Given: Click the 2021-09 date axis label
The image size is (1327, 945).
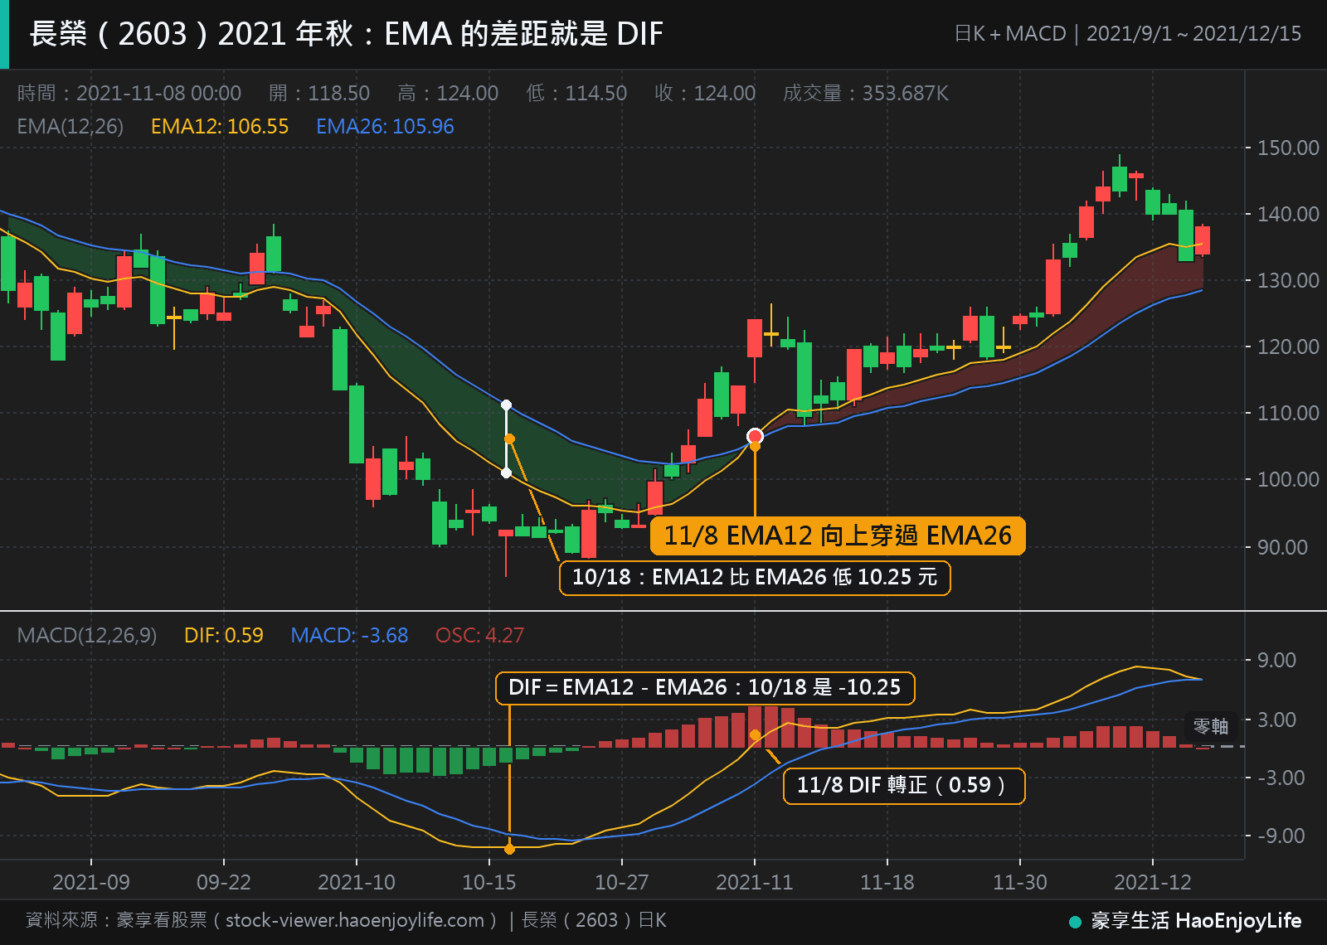Looking at the screenshot, I should (91, 883).
